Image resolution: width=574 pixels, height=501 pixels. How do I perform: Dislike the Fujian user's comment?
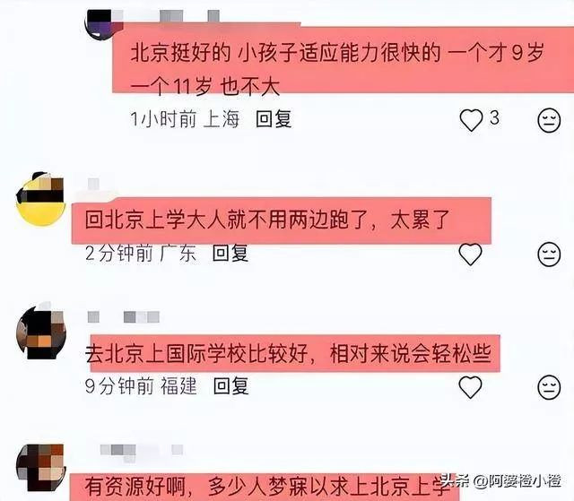[549, 387]
